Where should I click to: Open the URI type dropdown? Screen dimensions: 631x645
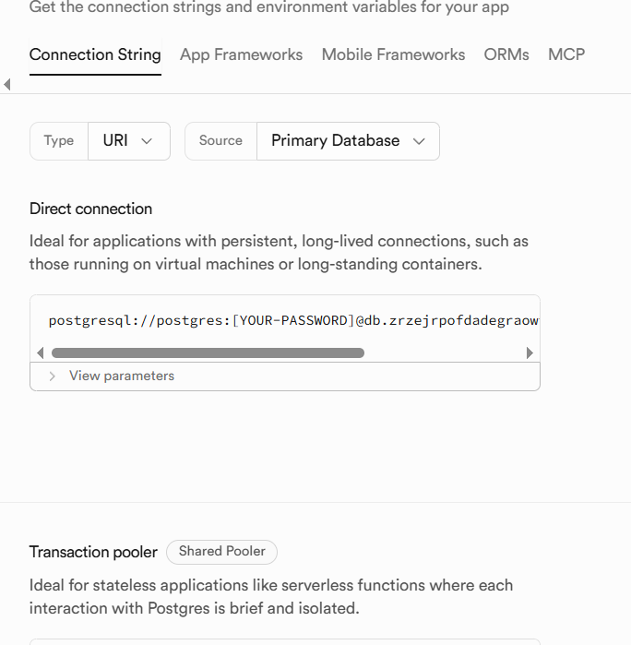pos(128,141)
